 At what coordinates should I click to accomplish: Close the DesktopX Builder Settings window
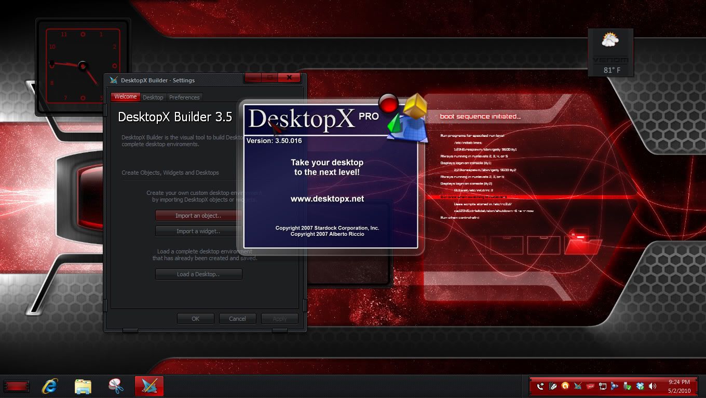289,77
